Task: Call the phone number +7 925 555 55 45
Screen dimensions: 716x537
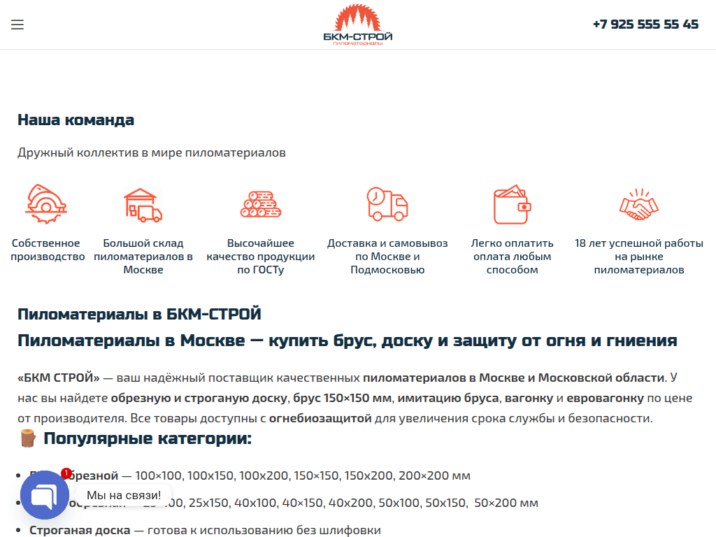Action: coord(645,24)
